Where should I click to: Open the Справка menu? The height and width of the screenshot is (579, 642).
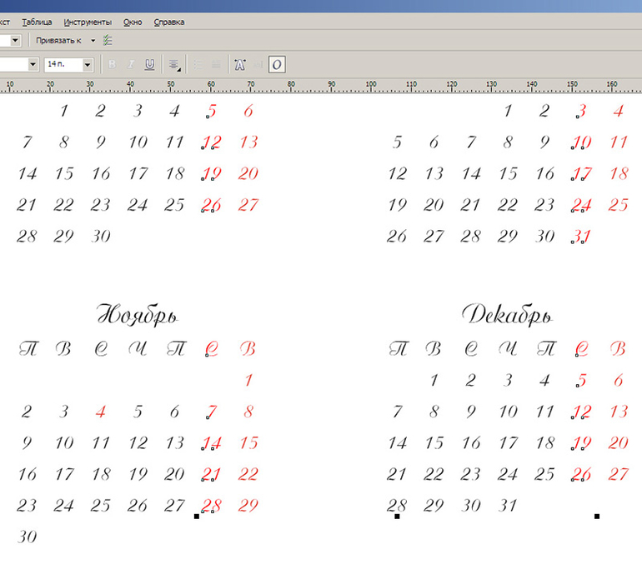coord(169,22)
